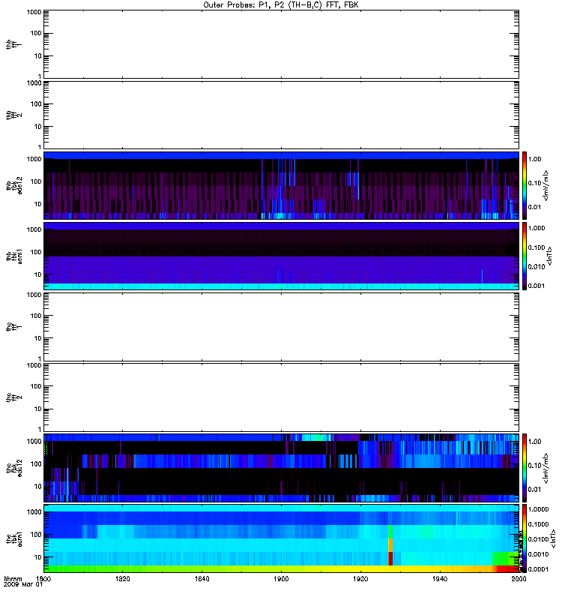Click '0.001' on the thb scm1 color bar
The height and width of the screenshot is (600, 562).
click(x=536, y=286)
